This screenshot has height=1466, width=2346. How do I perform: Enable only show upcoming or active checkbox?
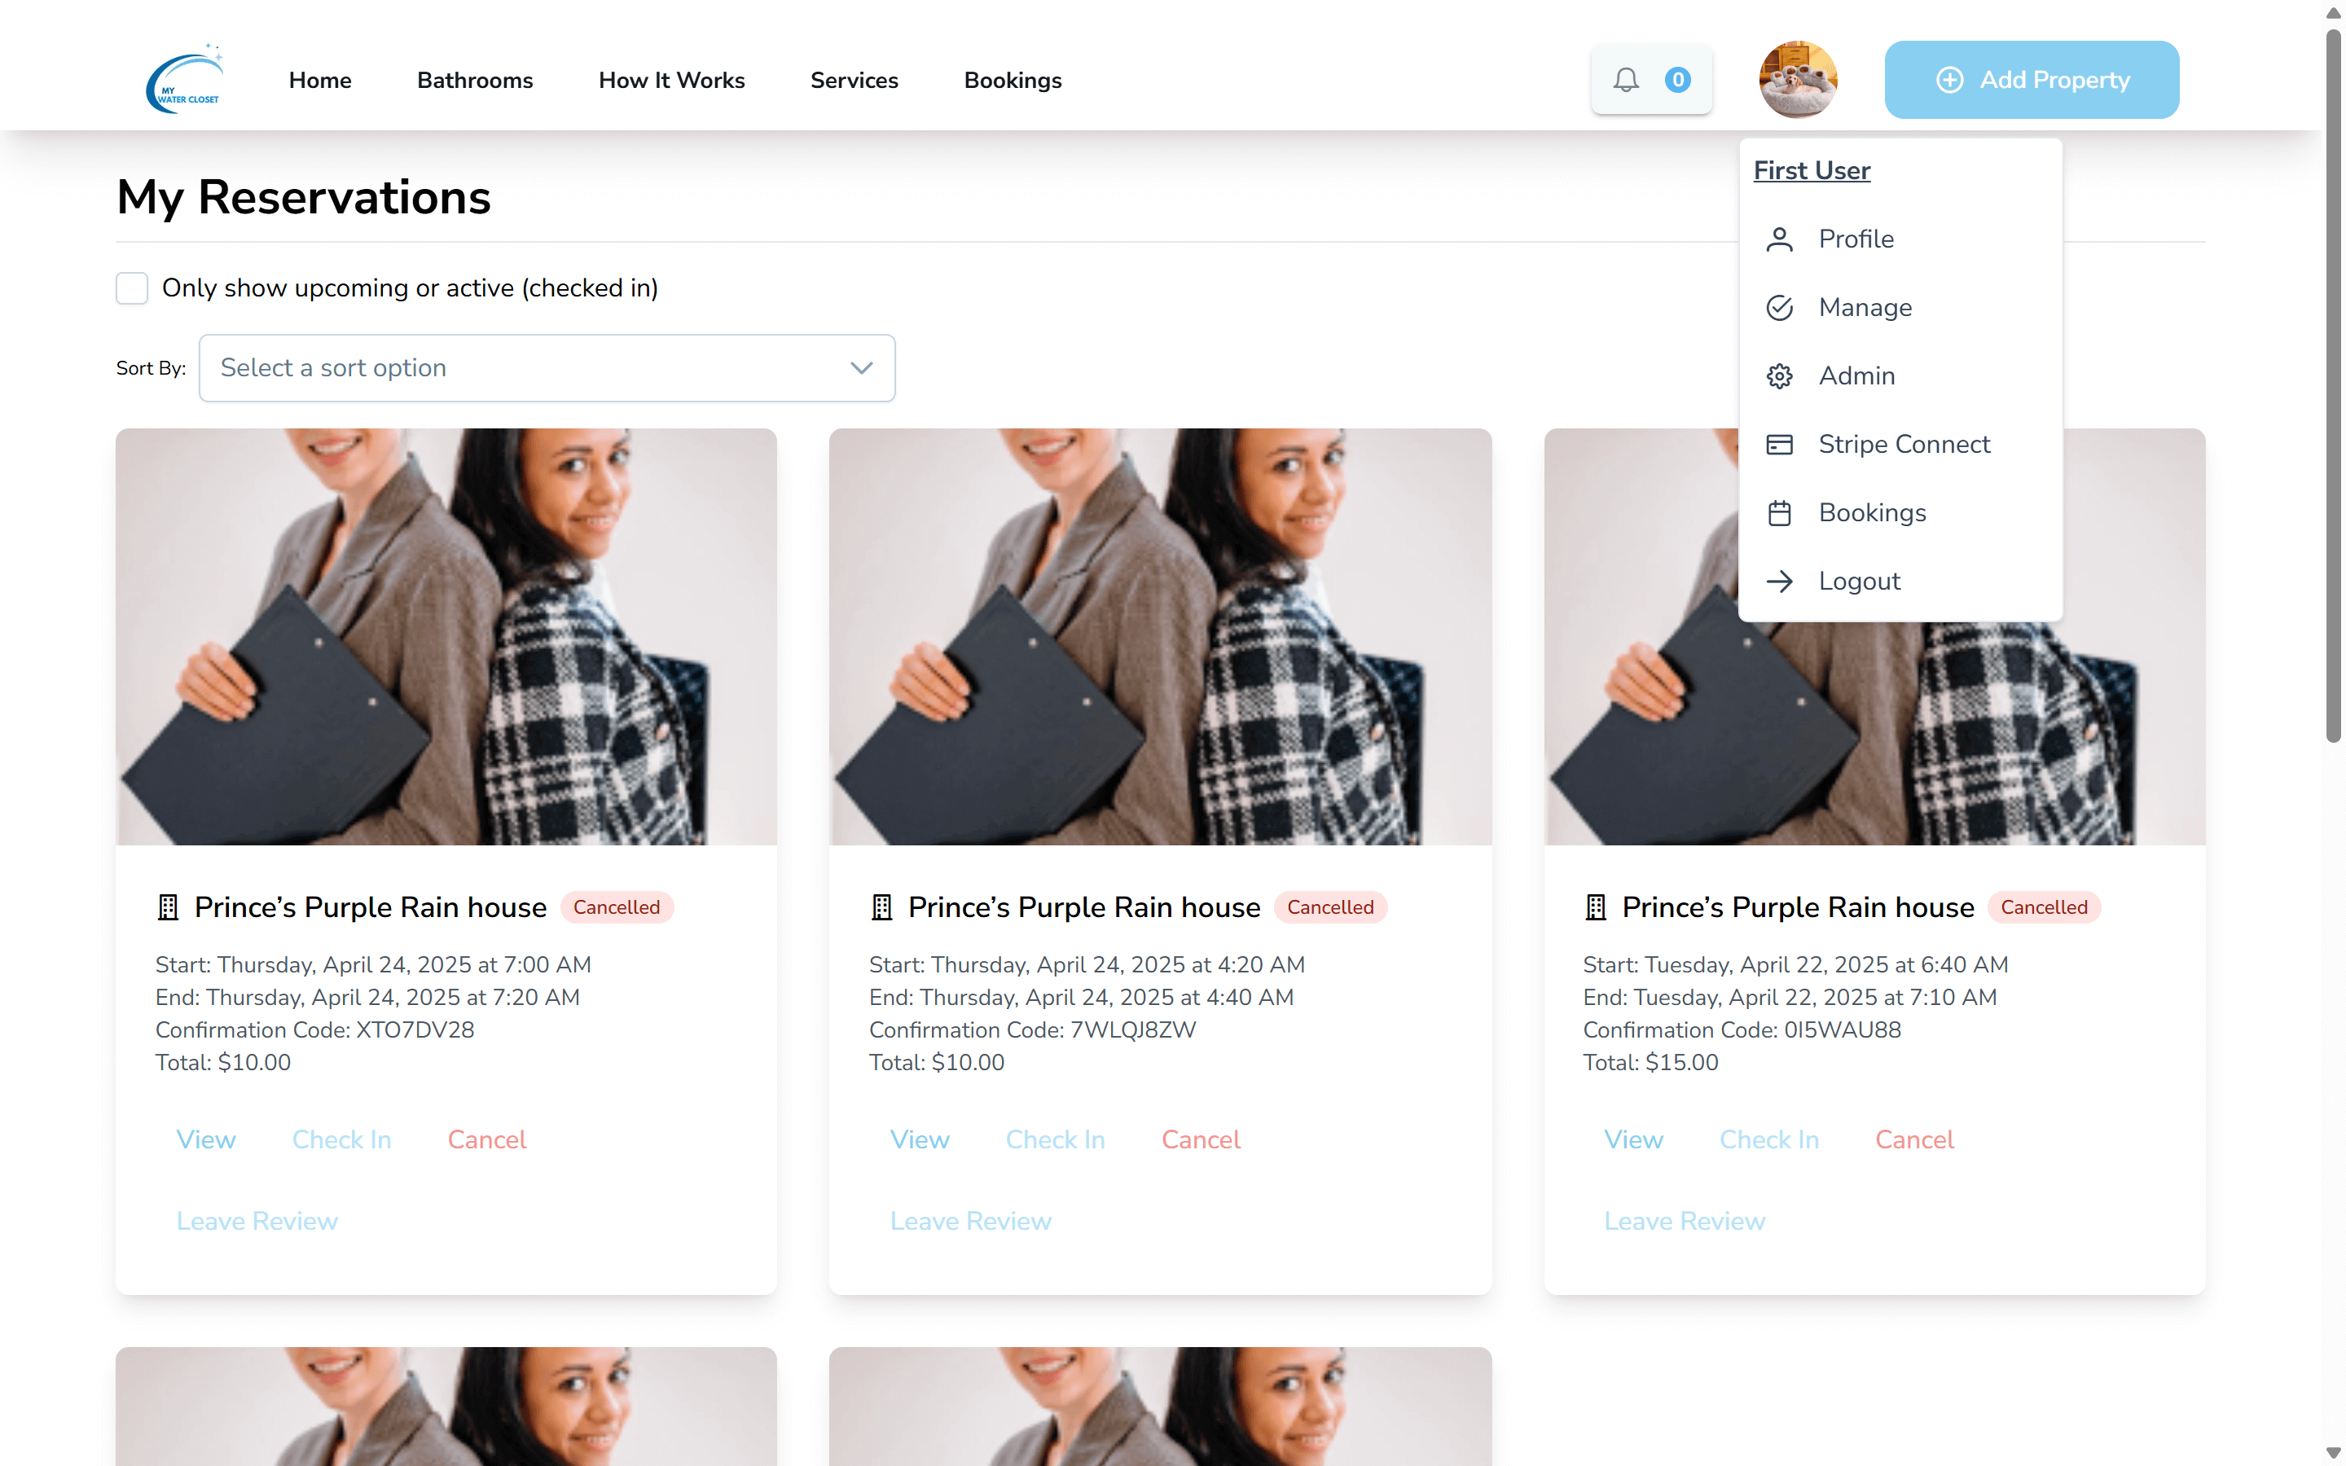pos(132,288)
